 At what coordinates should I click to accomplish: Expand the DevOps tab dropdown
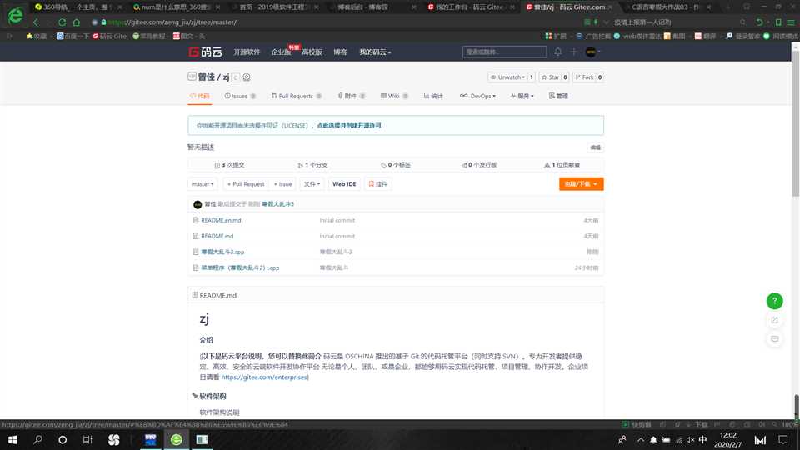tap(478, 96)
